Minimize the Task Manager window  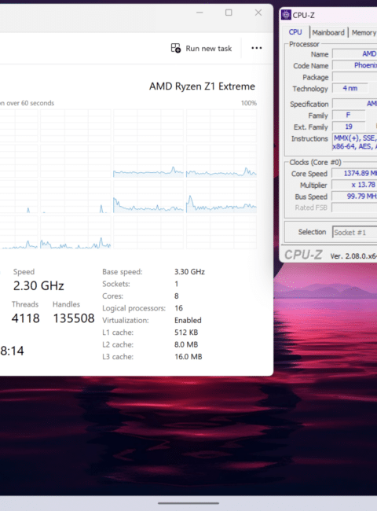(x=199, y=13)
